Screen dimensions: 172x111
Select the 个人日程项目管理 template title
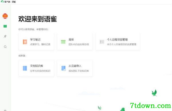click(117, 40)
